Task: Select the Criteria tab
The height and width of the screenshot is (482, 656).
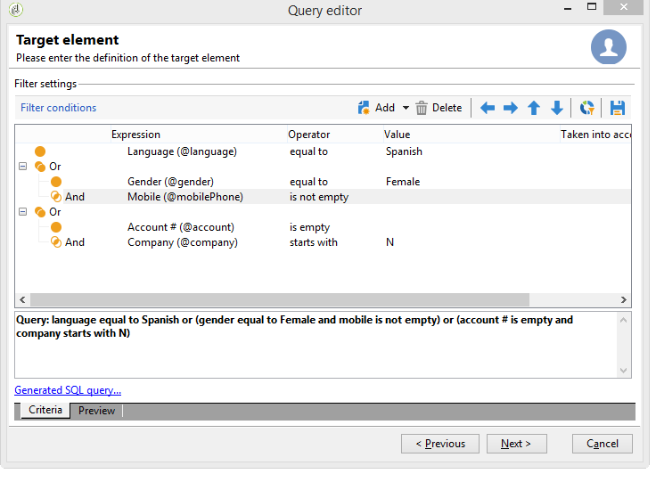Action: click(45, 410)
